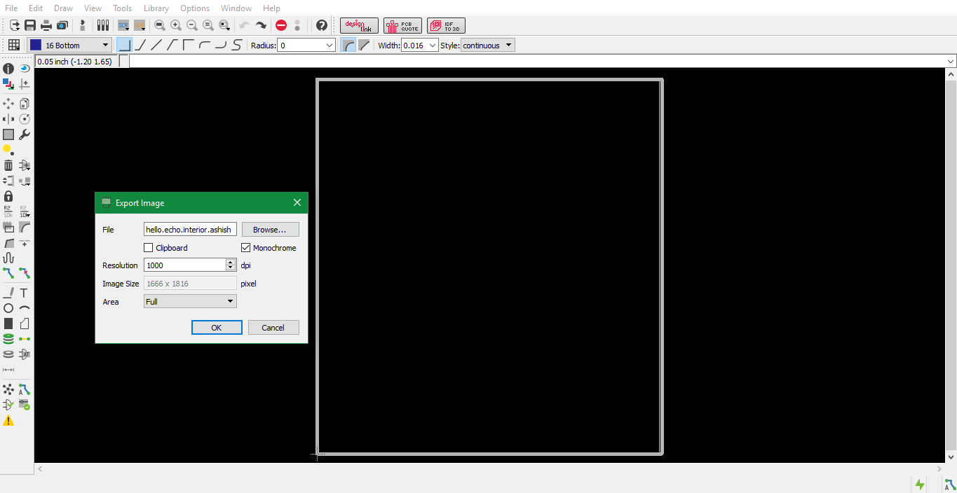The image size is (957, 493).
Task: Open the Width 0.016 dropdown
Action: [420, 45]
